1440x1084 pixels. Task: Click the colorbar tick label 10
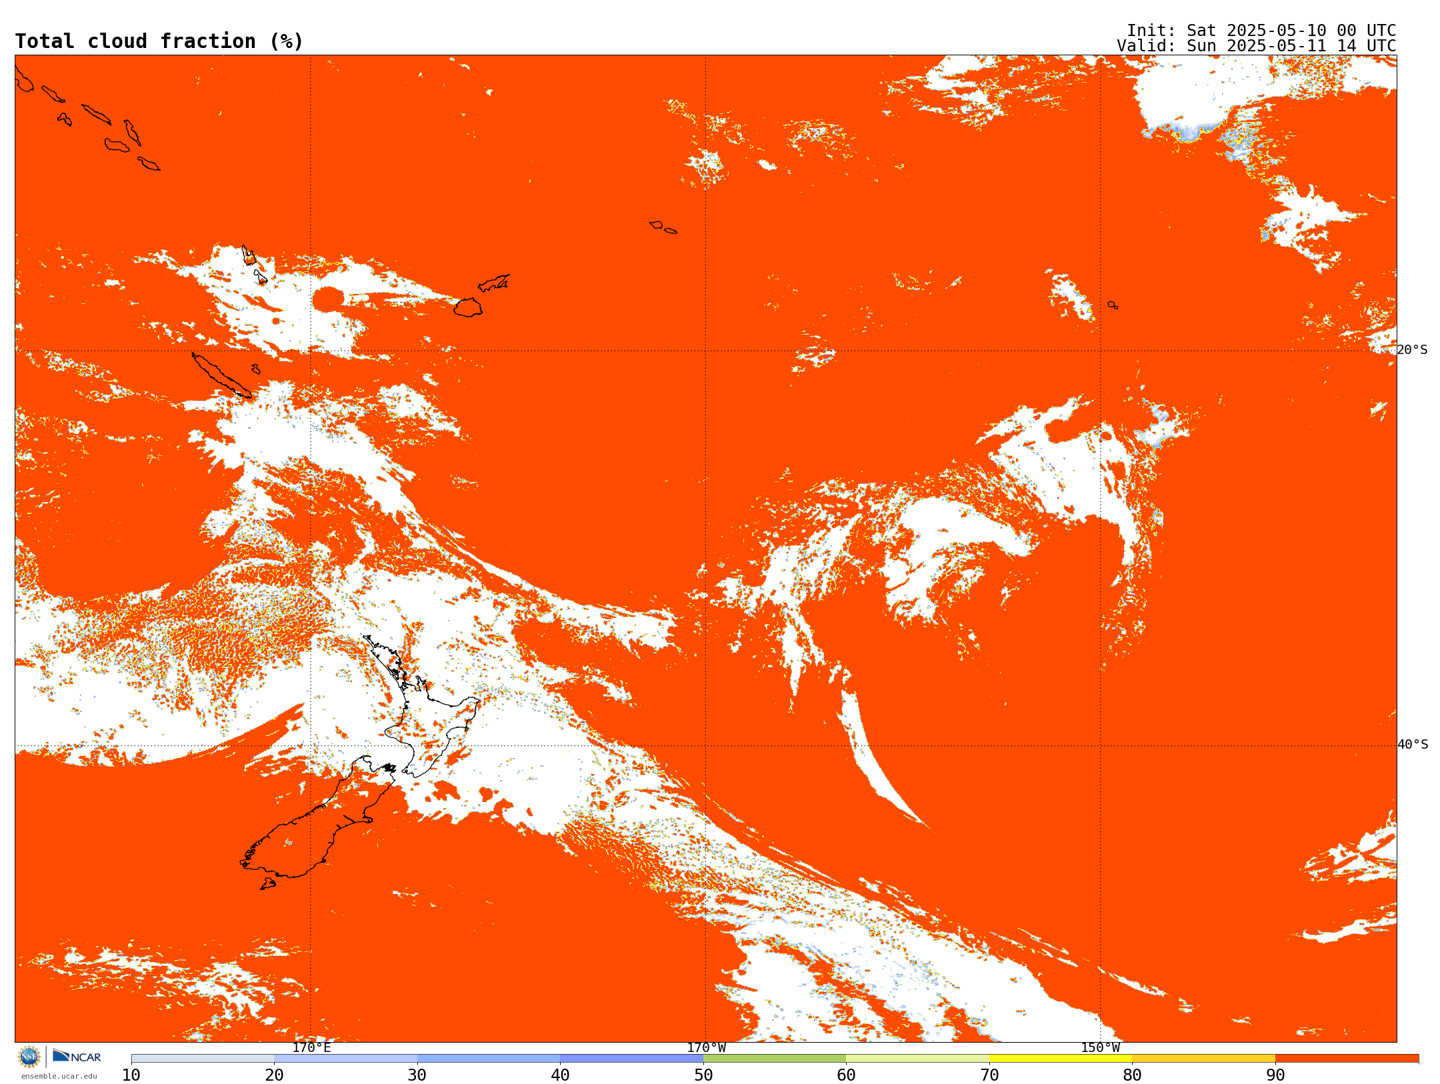pos(131,1075)
